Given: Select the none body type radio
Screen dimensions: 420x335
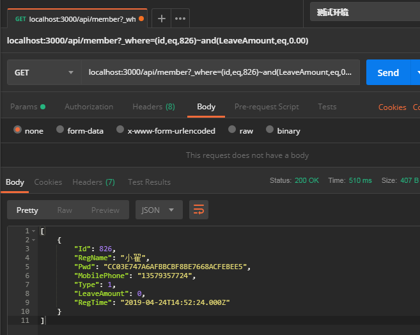Looking at the screenshot, I should click(18, 130).
